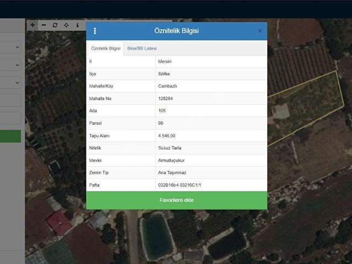Switch to the Öznitelik Bilgisi tab

106,48
